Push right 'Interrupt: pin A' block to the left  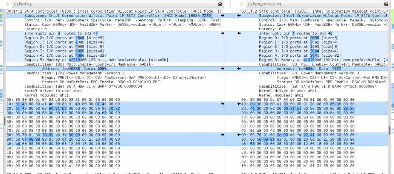(x=239, y=33)
